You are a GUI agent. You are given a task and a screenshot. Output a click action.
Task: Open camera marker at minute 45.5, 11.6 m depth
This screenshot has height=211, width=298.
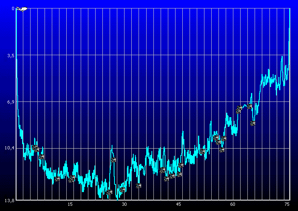(181, 165)
